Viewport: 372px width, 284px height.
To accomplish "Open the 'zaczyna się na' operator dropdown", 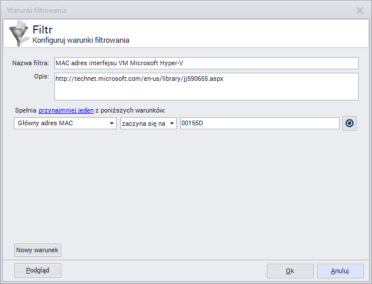I will tap(172, 124).
